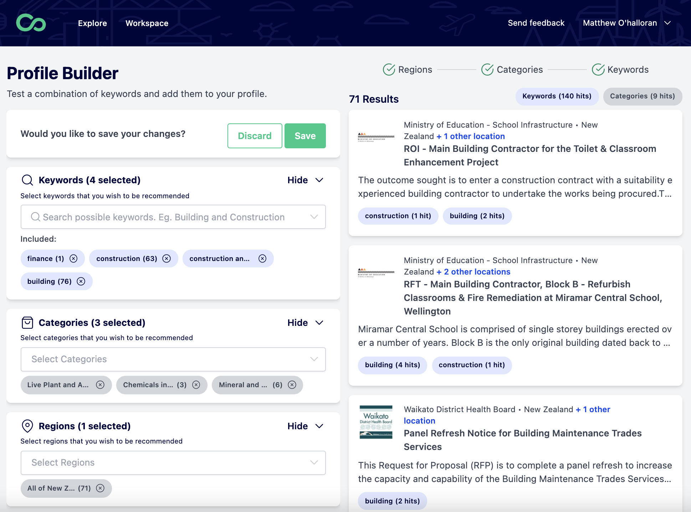Remove the 'Live Plant and A...' category chip
This screenshot has height=512, width=691.
click(100, 385)
